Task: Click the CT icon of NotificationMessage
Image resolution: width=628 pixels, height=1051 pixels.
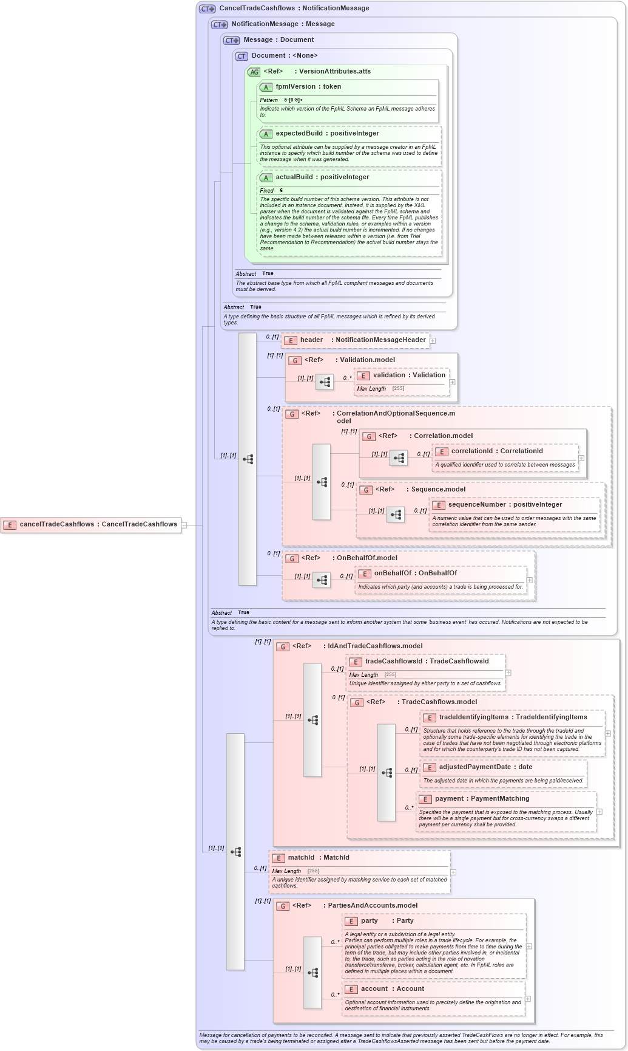Action: [x=220, y=24]
